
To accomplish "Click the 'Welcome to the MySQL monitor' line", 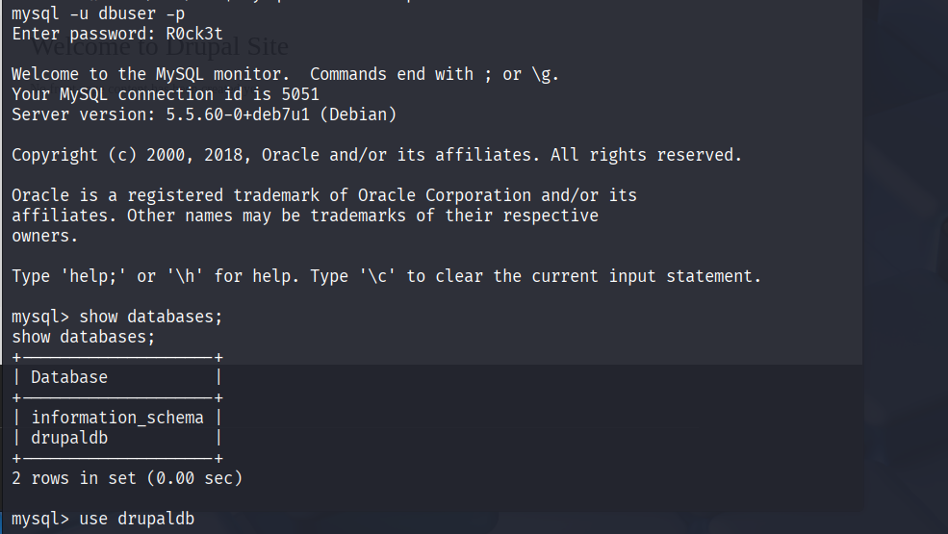I will pyautogui.click(x=286, y=74).
